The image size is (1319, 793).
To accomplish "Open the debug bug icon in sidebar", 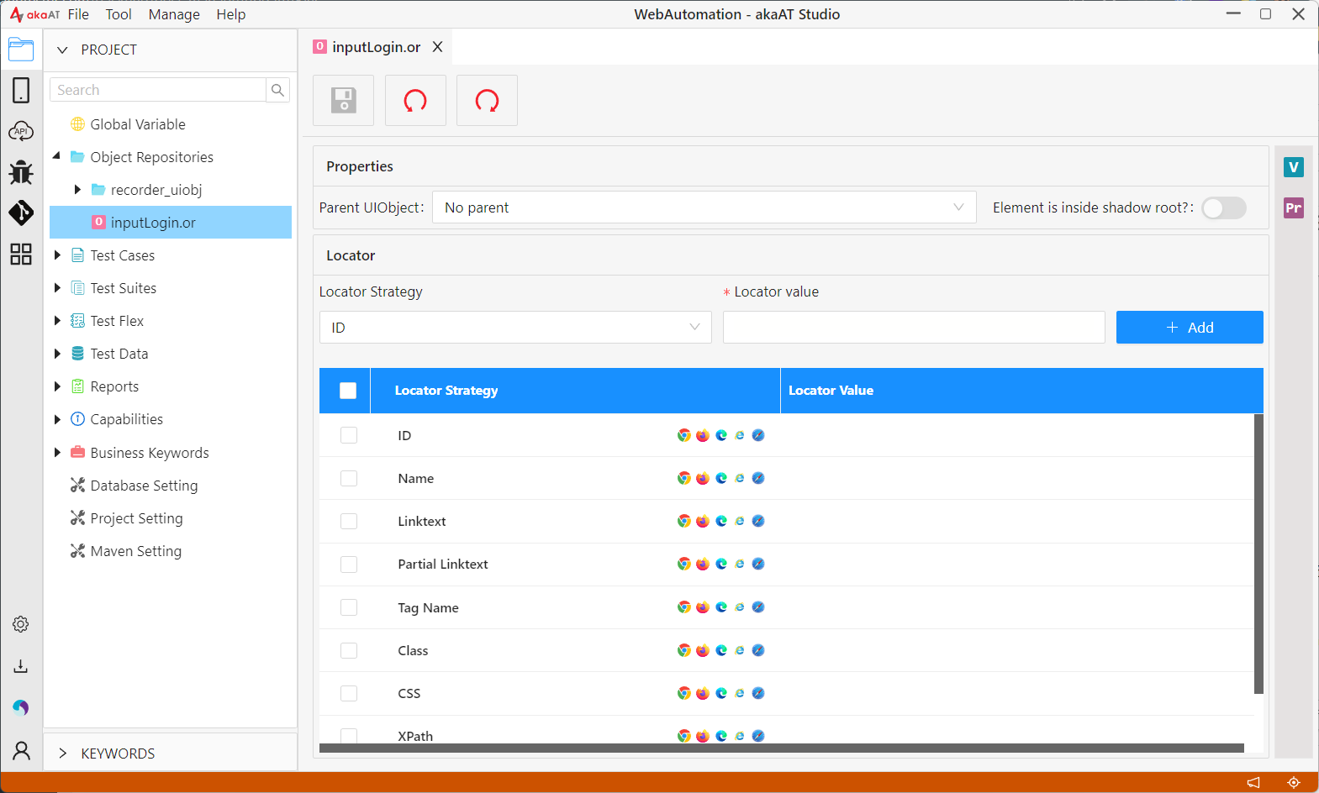I will tap(21, 172).
